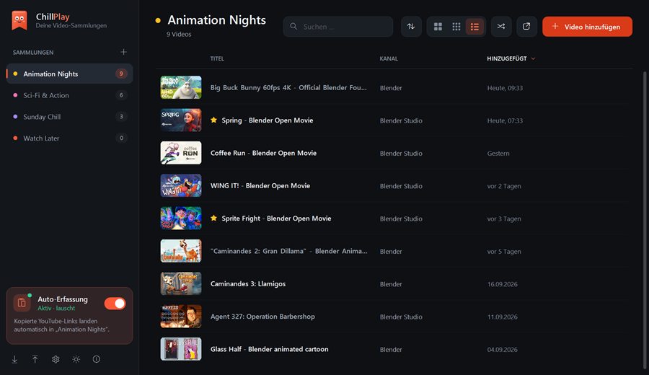Open WING IT! thumbnail
Image resolution: width=649 pixels, height=375 pixels.
[181, 185]
